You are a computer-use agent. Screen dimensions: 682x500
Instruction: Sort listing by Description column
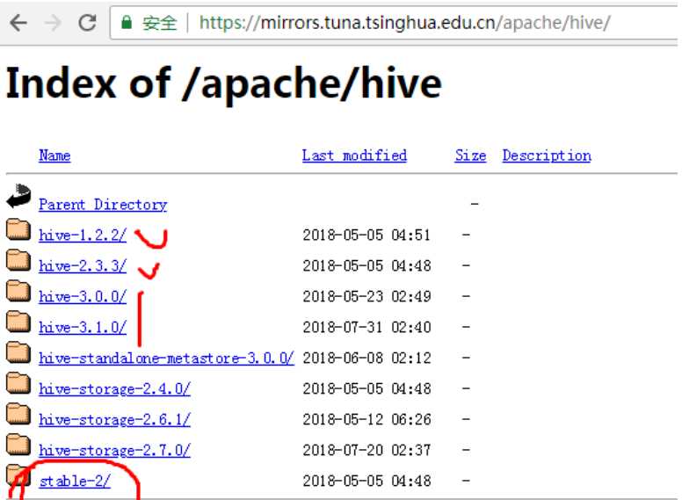[547, 156]
